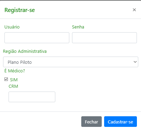Click the Senha label
Viewport: 141px width, 131px height.
coord(78,27)
